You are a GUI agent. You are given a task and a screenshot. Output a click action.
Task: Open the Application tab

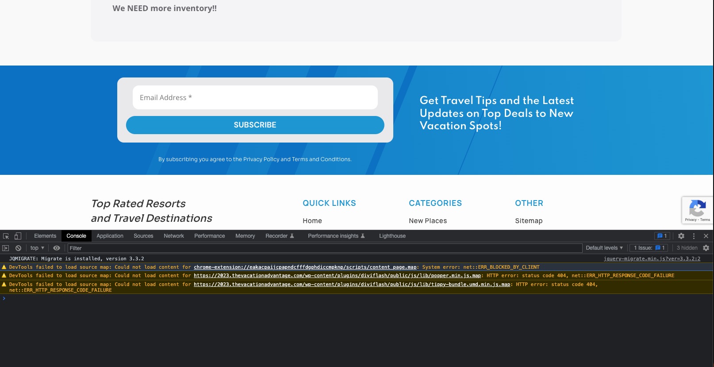click(x=110, y=236)
